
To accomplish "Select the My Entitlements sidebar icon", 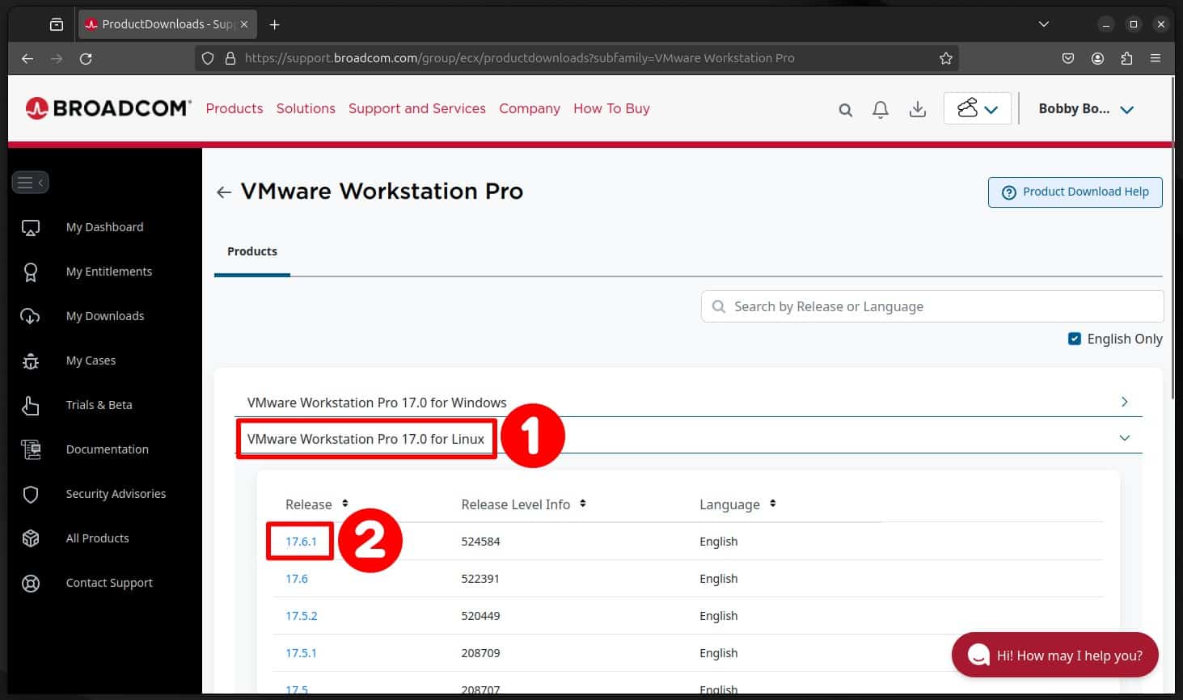I will [x=30, y=272].
